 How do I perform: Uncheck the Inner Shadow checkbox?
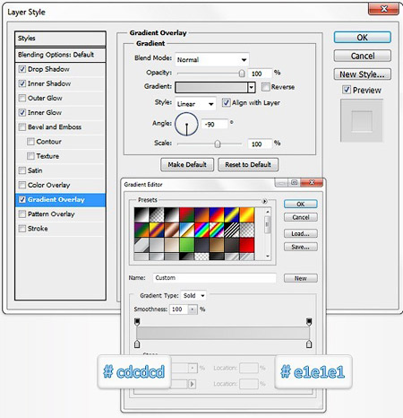22,83
